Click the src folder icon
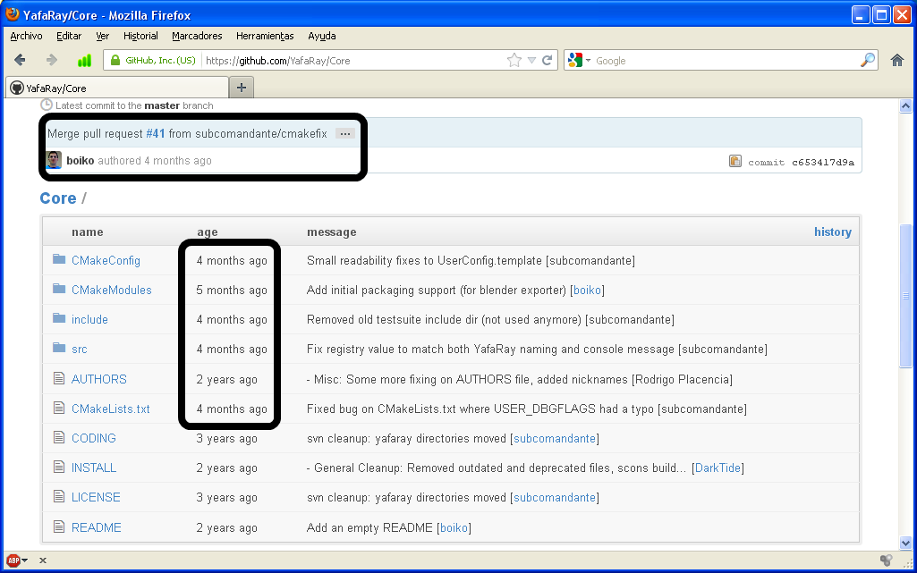Screen dimensions: 917x573 tap(59, 348)
